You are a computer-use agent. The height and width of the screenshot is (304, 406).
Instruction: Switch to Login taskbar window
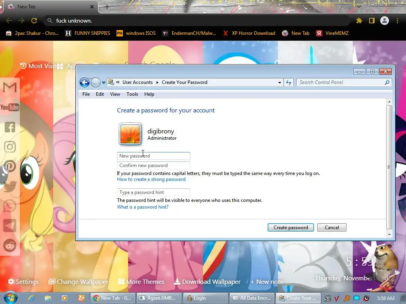tap(205, 298)
